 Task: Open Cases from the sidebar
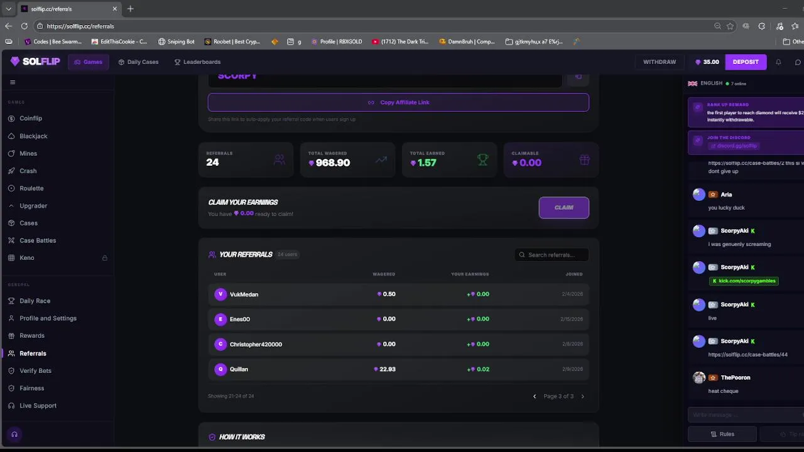tap(28, 223)
